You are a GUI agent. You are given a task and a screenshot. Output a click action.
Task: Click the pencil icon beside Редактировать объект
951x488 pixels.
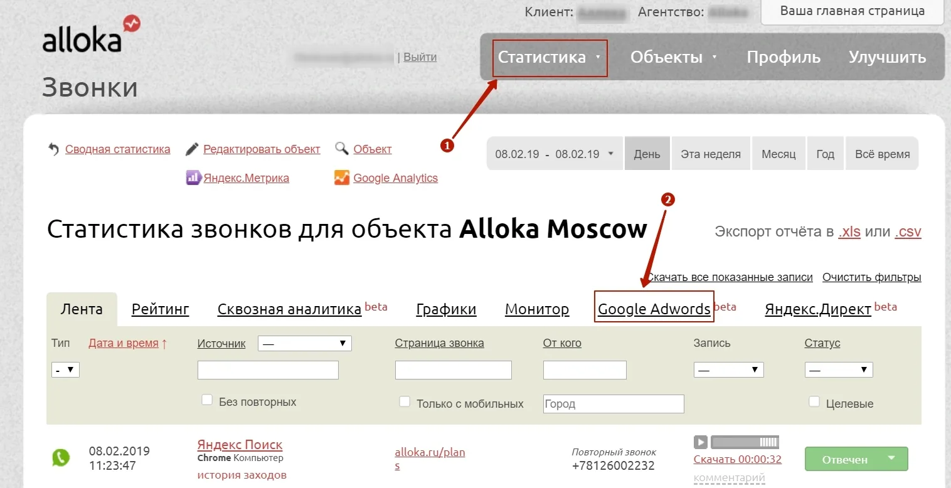192,149
